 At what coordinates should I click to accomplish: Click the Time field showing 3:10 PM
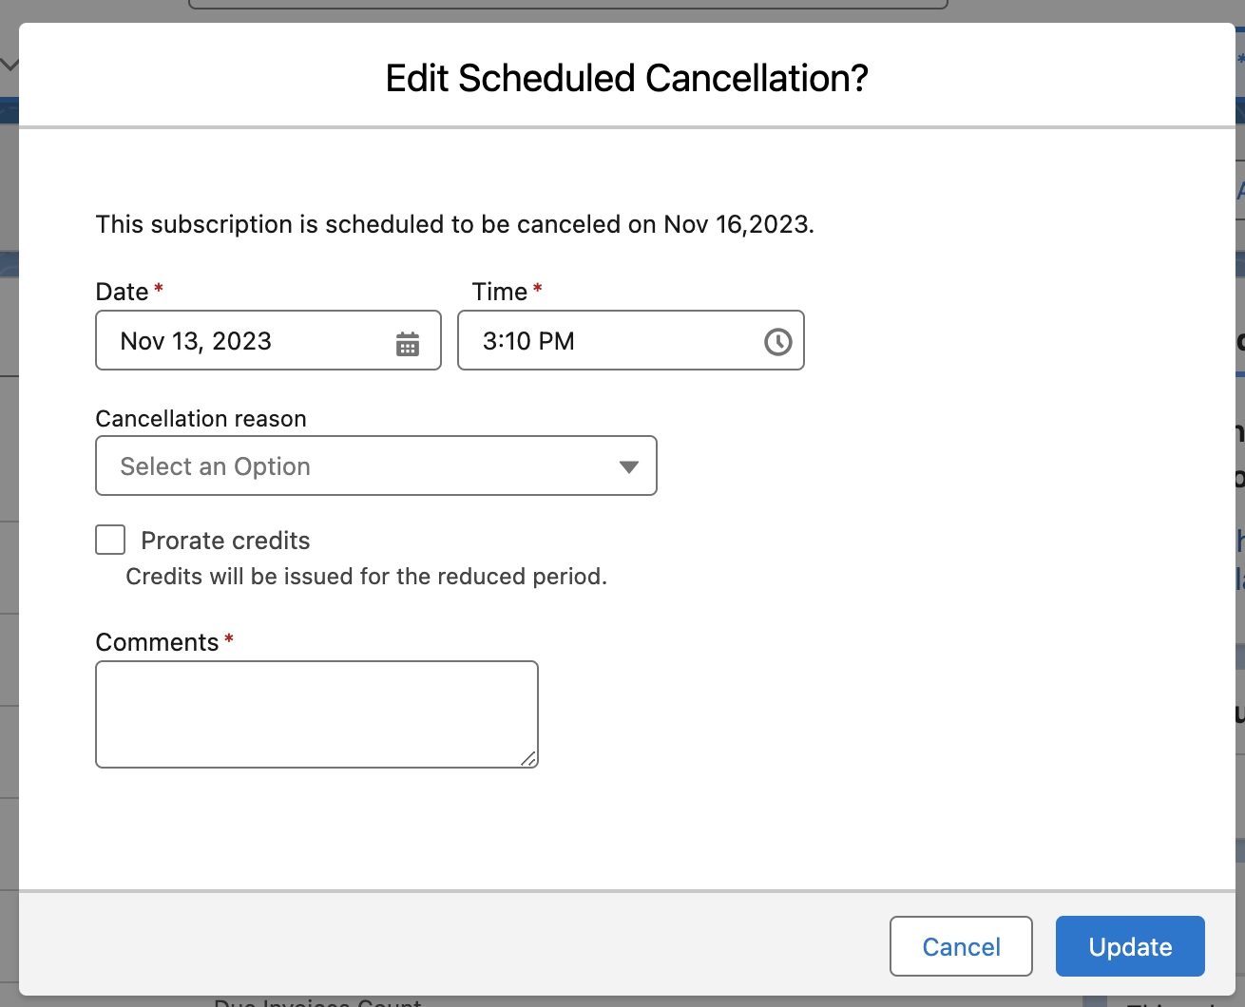pos(608,341)
